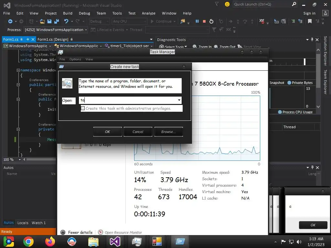Click the Start button on taskbar
The width and height of the screenshot is (331, 248).
9,242
